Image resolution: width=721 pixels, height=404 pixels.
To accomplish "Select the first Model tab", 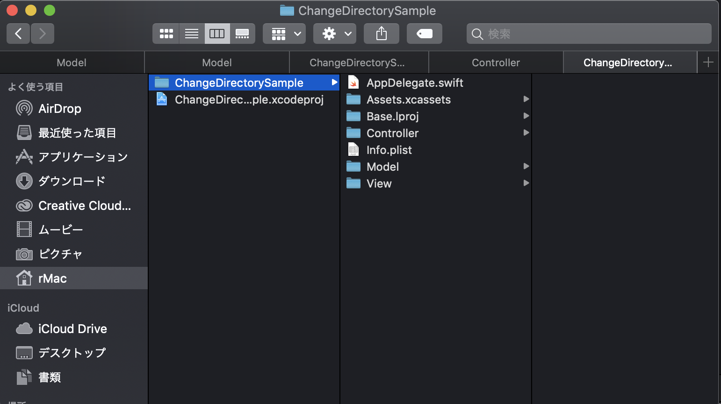I will point(72,63).
